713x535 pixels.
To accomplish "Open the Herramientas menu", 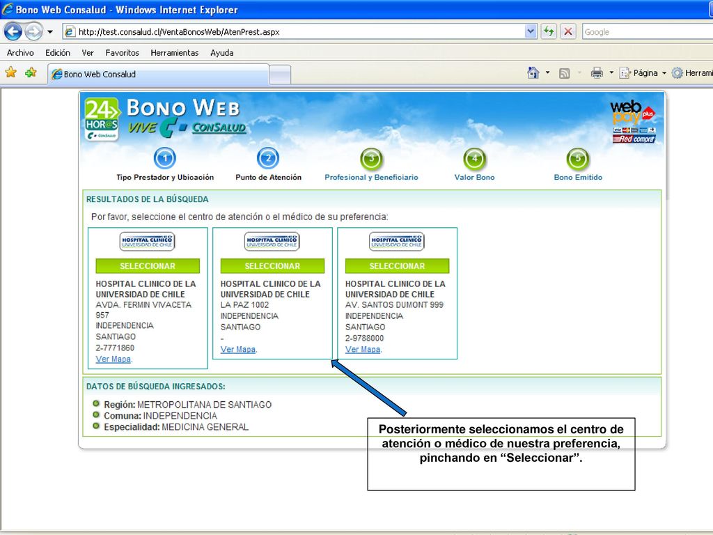I will (x=175, y=53).
